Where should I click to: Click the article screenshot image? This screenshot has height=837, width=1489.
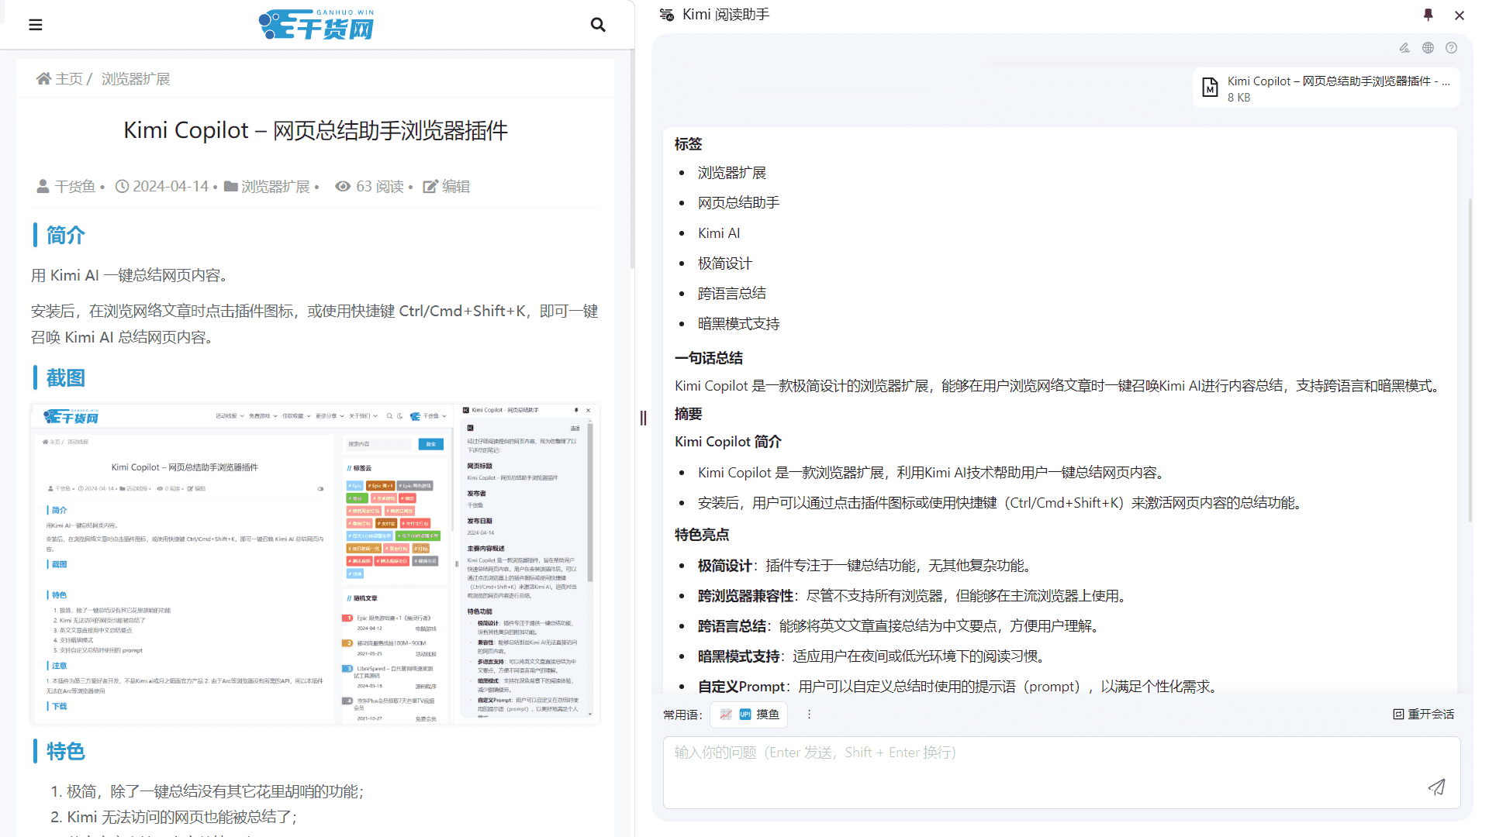tap(316, 563)
